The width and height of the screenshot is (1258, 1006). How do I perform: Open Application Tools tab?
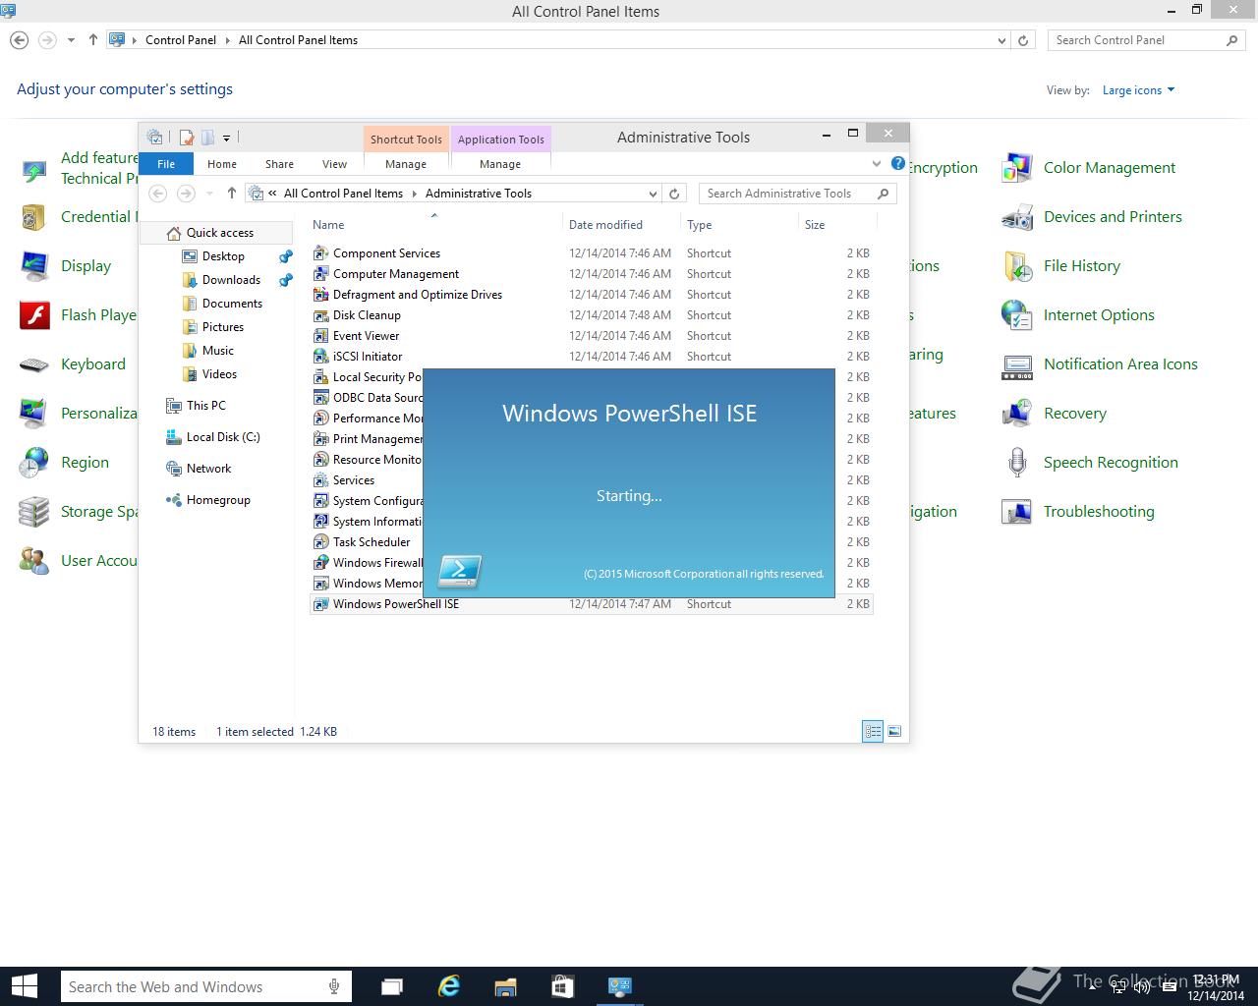click(x=500, y=140)
